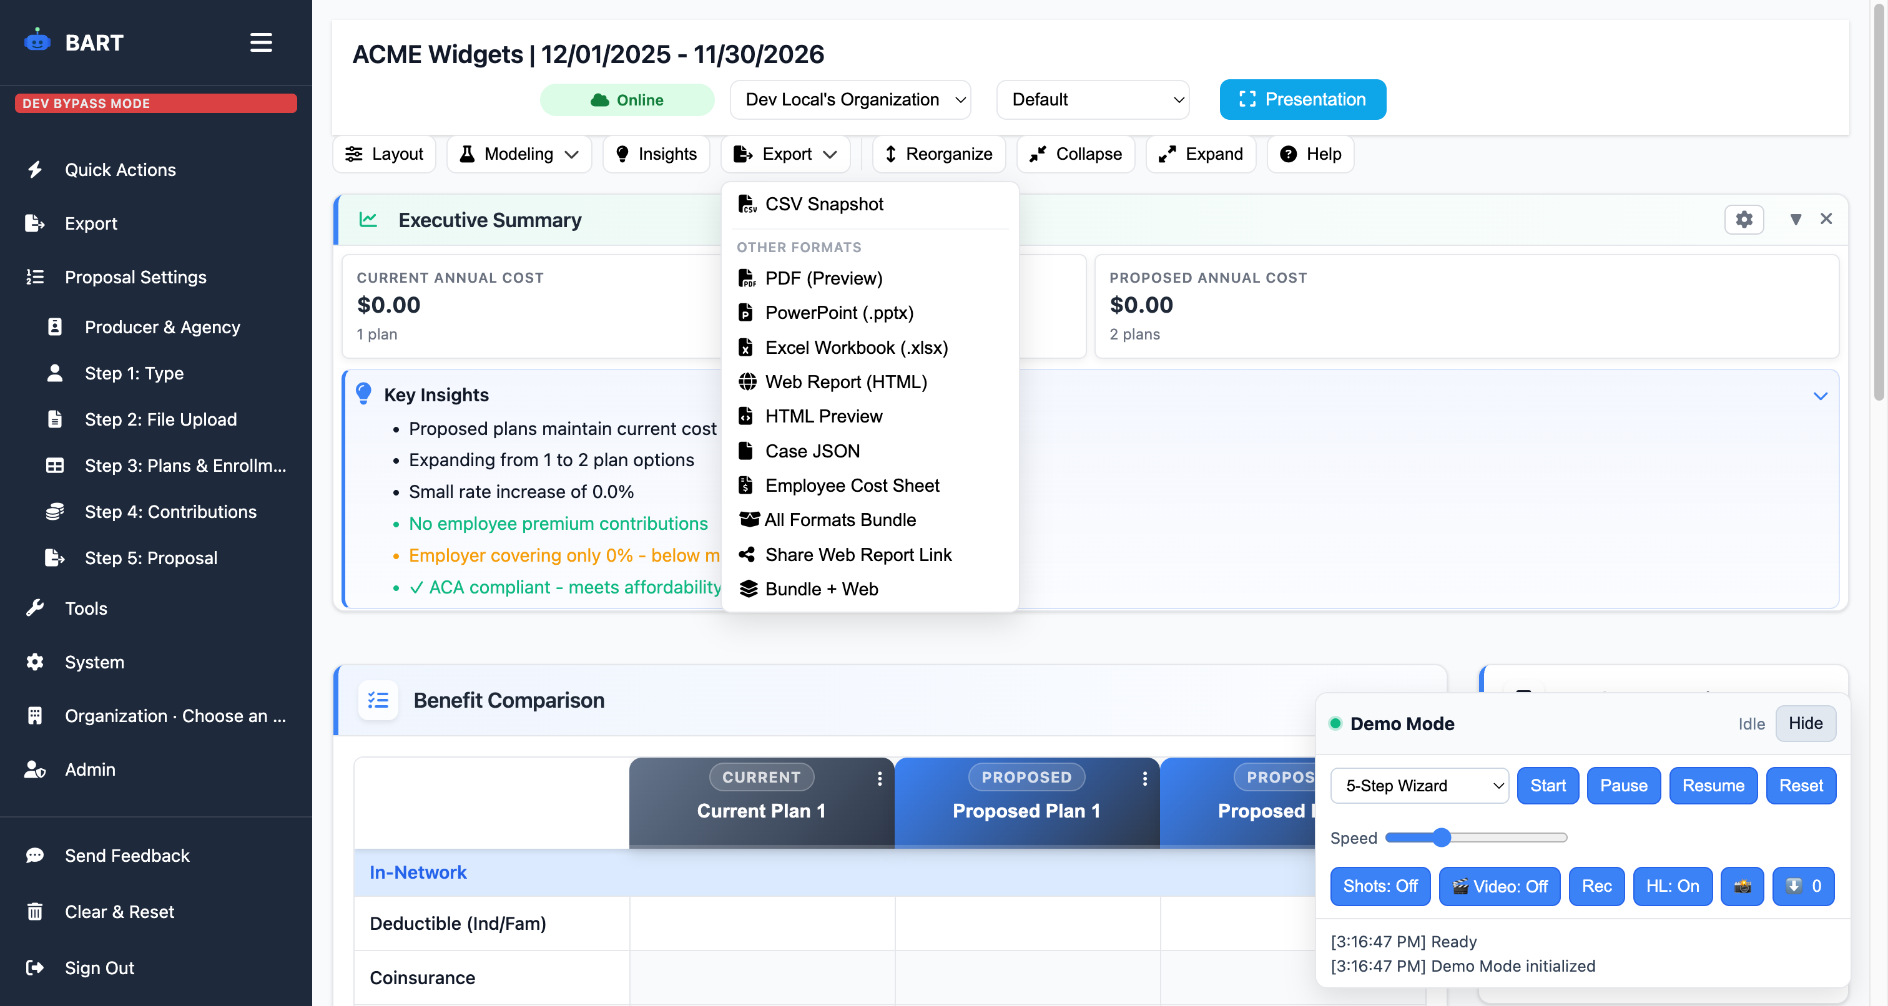Open the Tools section from the sidebar
Image resolution: width=1888 pixels, height=1006 pixels.
[x=86, y=608]
